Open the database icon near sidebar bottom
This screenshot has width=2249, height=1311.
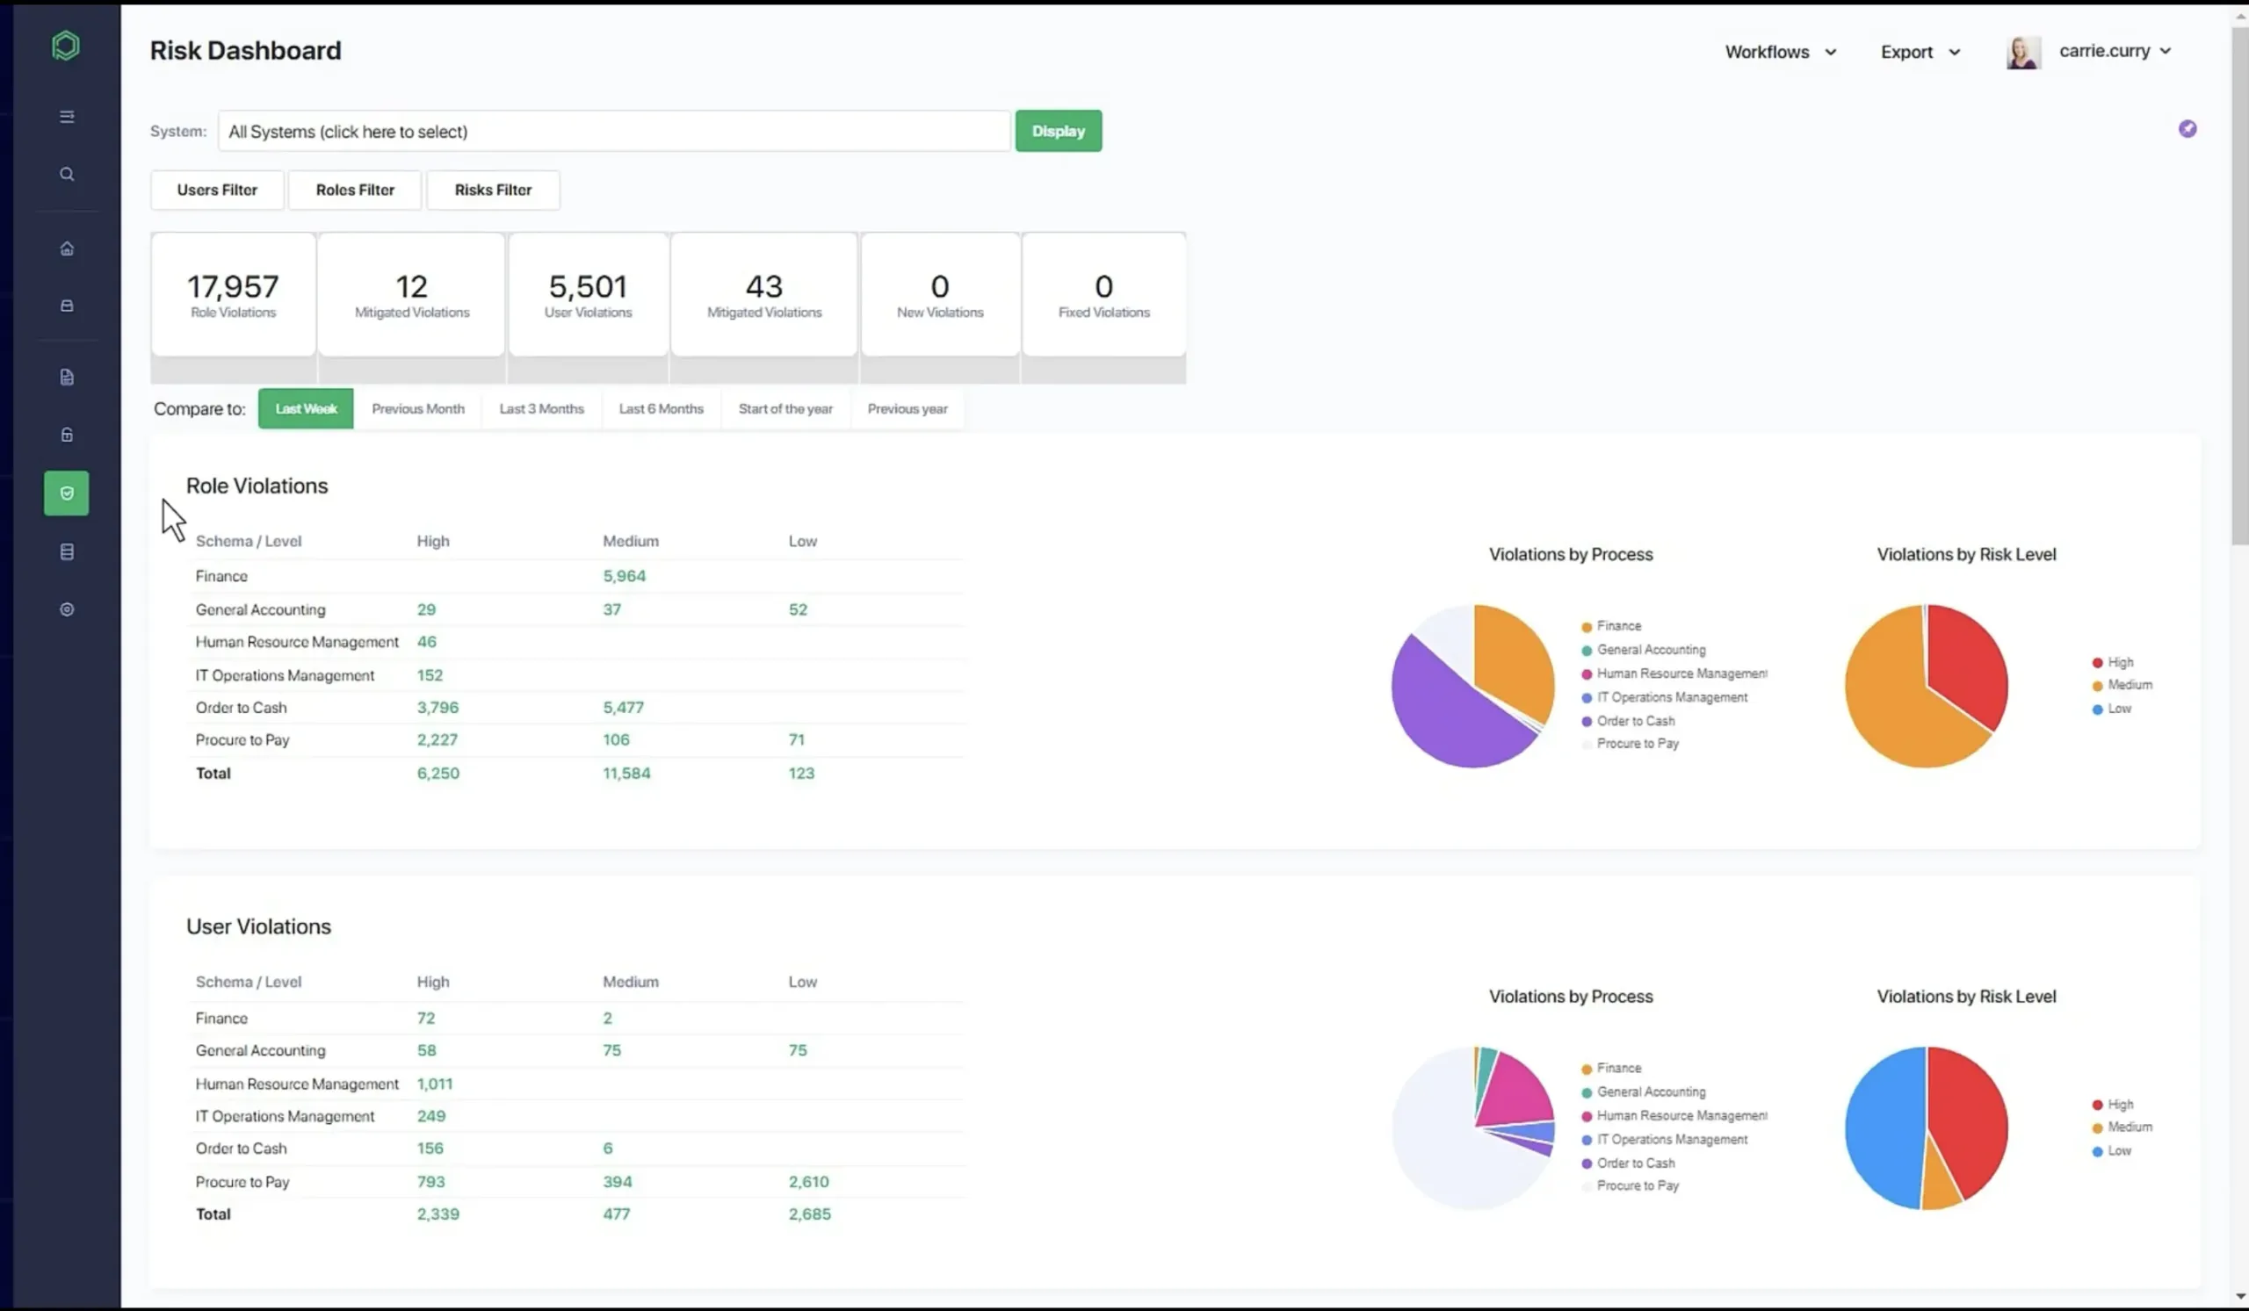(66, 551)
